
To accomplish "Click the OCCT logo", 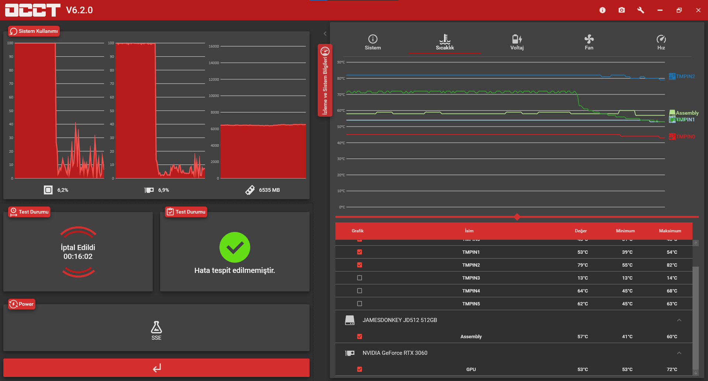I will [33, 10].
